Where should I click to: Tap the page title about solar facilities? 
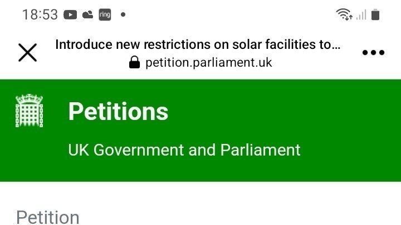click(x=198, y=44)
